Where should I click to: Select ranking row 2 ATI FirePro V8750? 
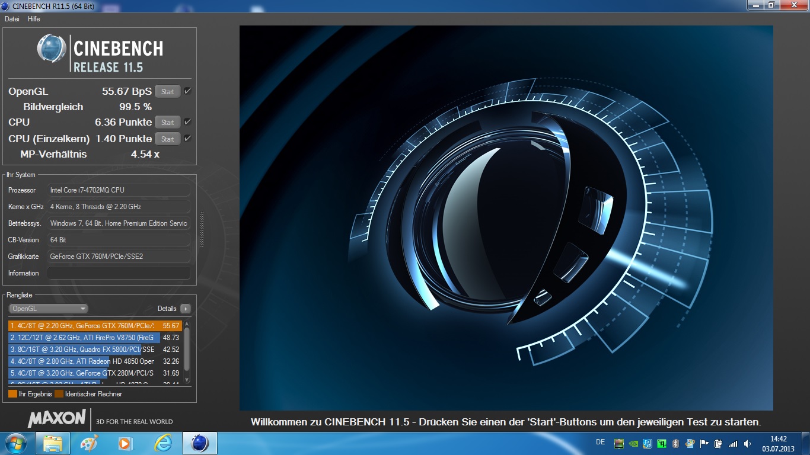coord(95,338)
